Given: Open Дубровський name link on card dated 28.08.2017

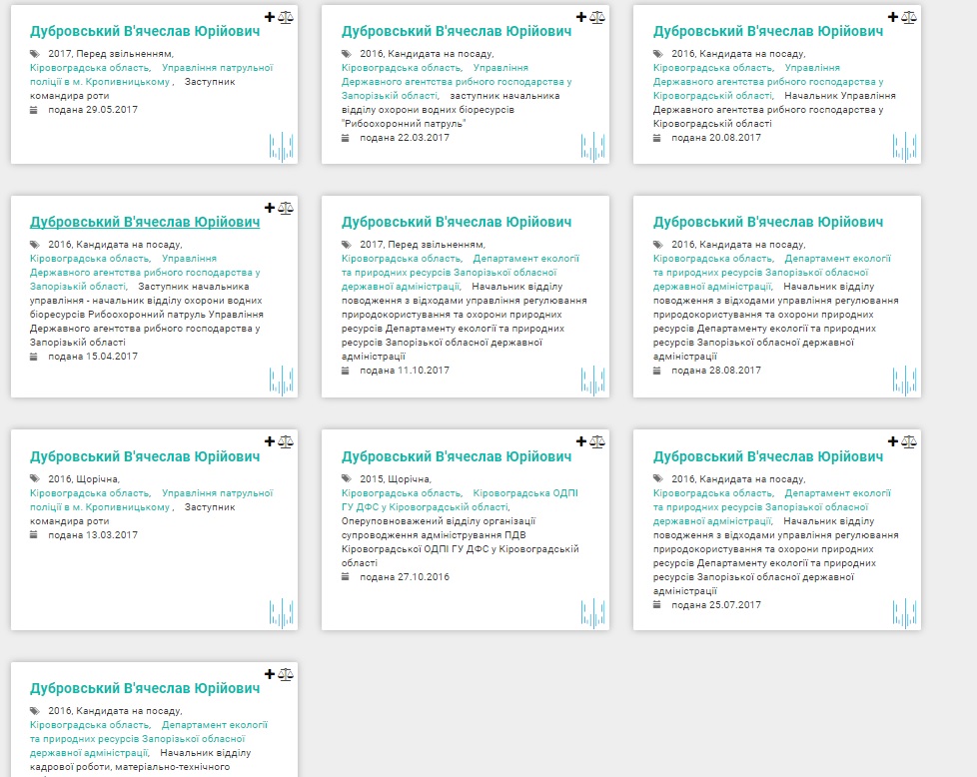Looking at the screenshot, I should point(768,222).
